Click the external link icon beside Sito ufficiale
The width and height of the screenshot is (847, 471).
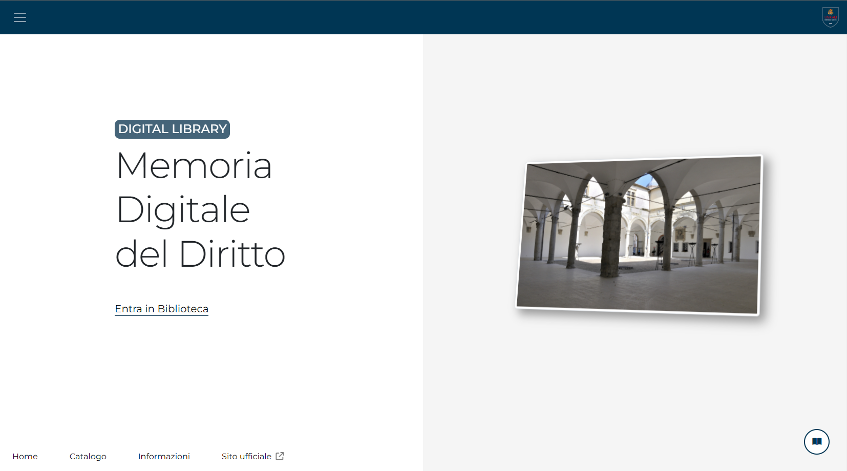280,456
